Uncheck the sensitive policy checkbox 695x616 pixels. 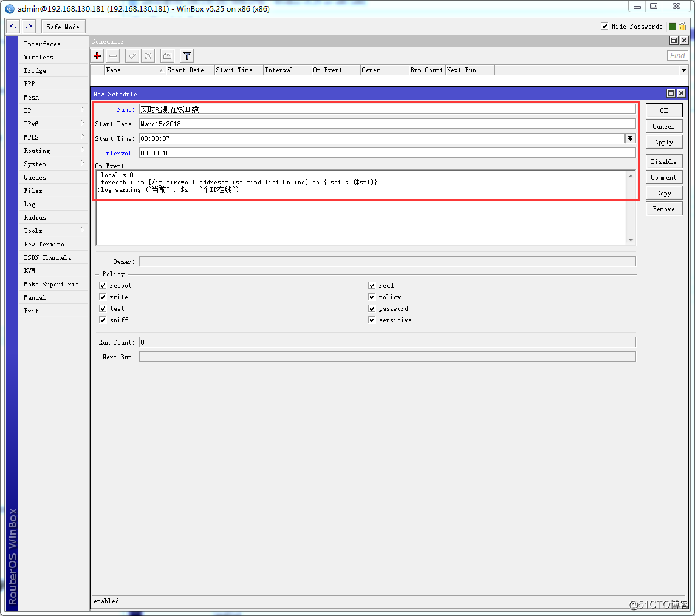pos(372,320)
